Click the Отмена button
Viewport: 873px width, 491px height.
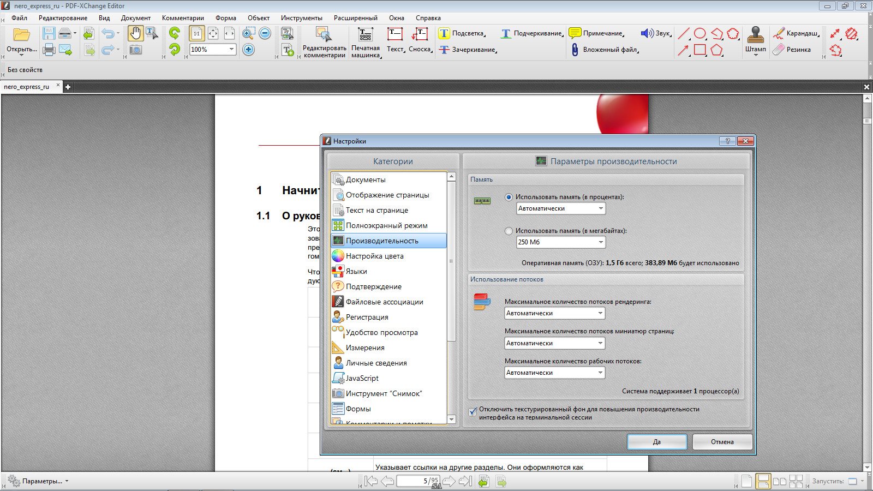click(722, 442)
